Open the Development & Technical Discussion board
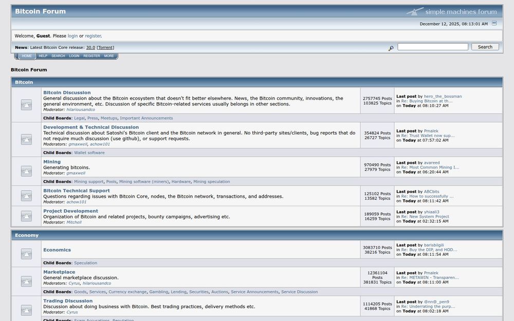 click(x=91, y=127)
